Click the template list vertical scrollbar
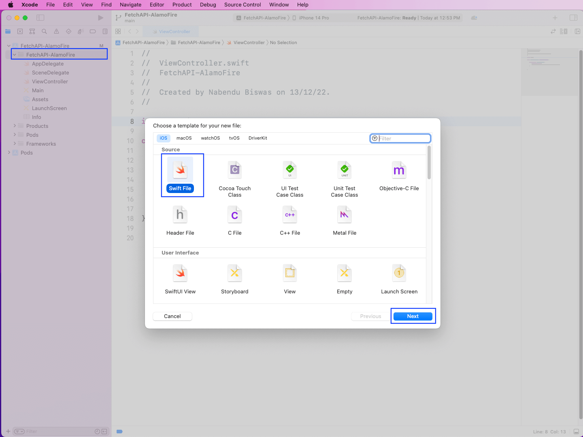The width and height of the screenshot is (583, 437). tap(429, 163)
